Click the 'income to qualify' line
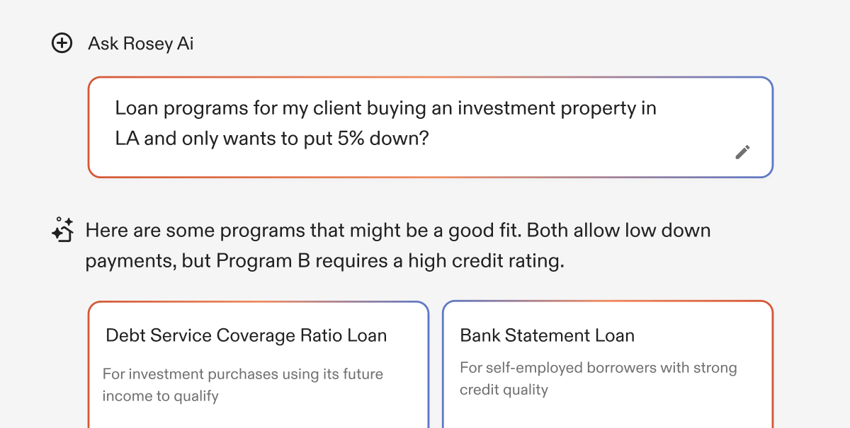This screenshot has height=428, width=850. pos(160,396)
